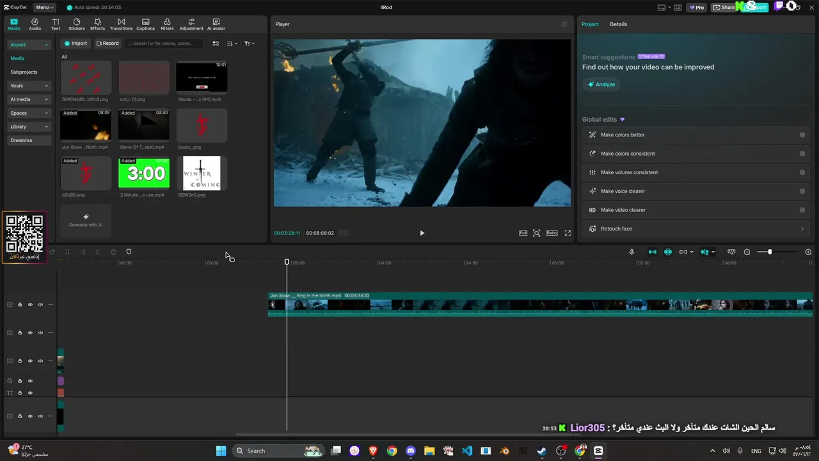Viewport: 819px width, 461px height.
Task: Click the Full view button in player
Action: tap(523, 233)
